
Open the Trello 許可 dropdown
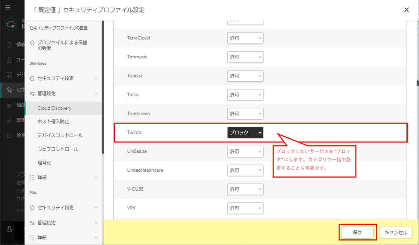click(245, 95)
